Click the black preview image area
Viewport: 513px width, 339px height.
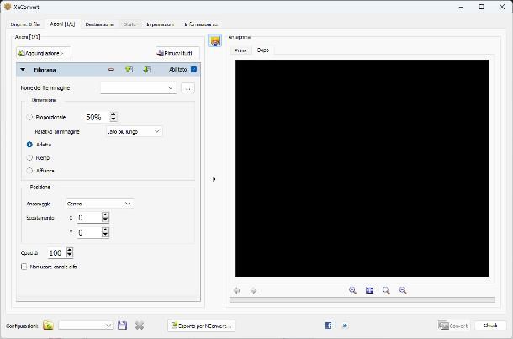click(362, 168)
